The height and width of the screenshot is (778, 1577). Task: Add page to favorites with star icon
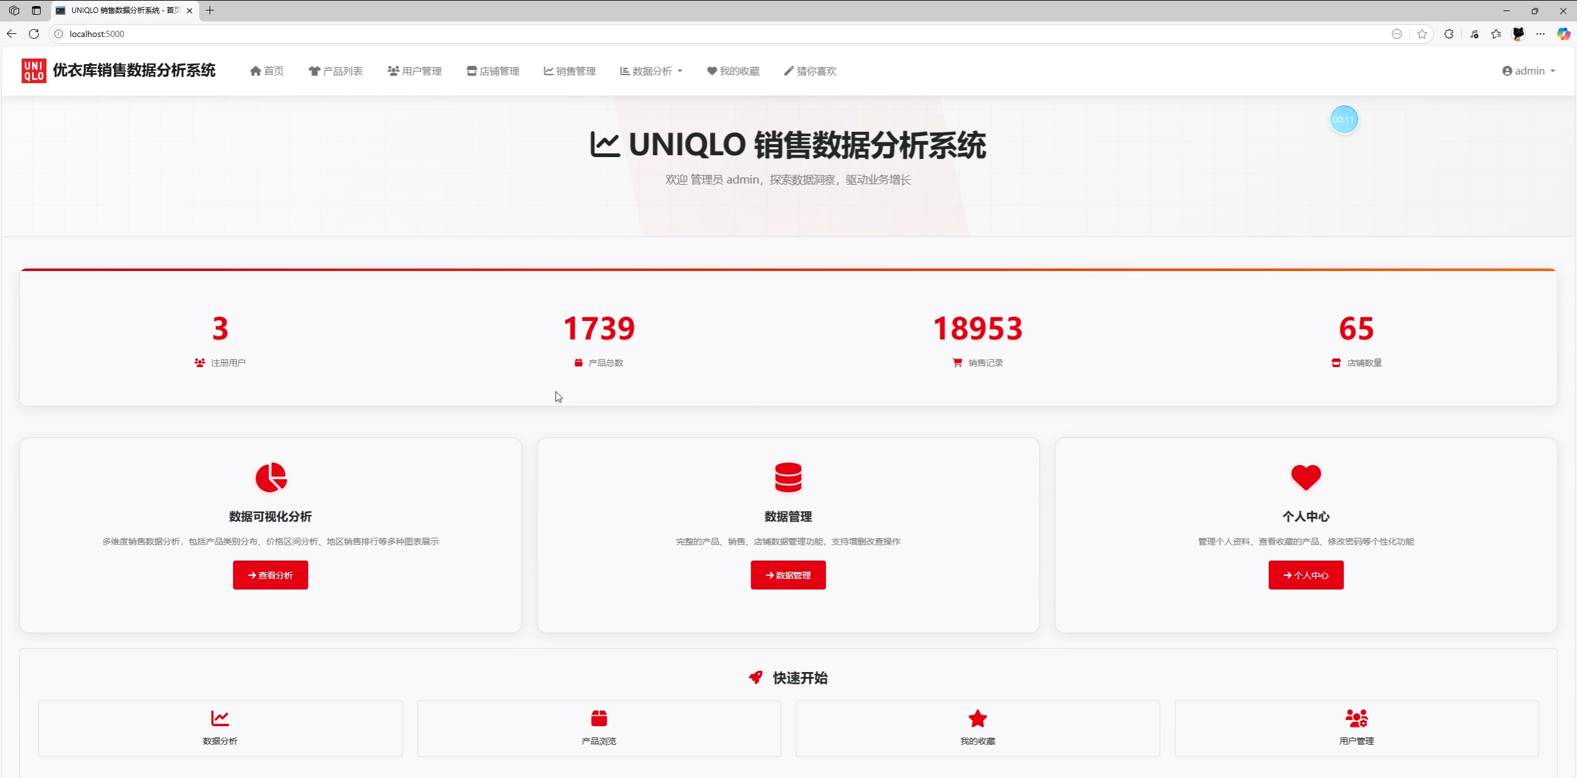pyautogui.click(x=1422, y=34)
